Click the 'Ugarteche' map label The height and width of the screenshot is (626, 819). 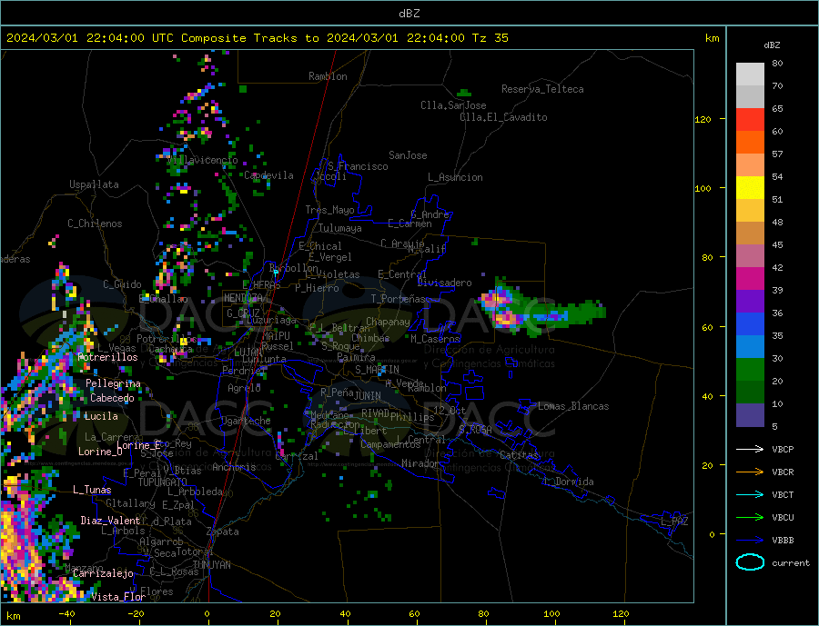click(x=246, y=421)
